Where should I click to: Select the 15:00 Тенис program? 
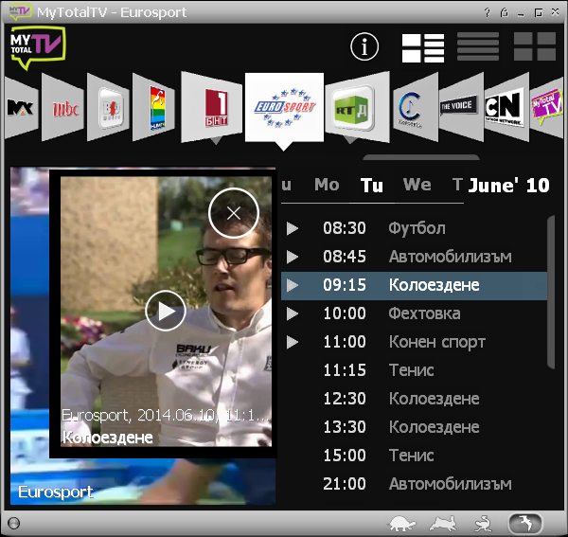414,456
